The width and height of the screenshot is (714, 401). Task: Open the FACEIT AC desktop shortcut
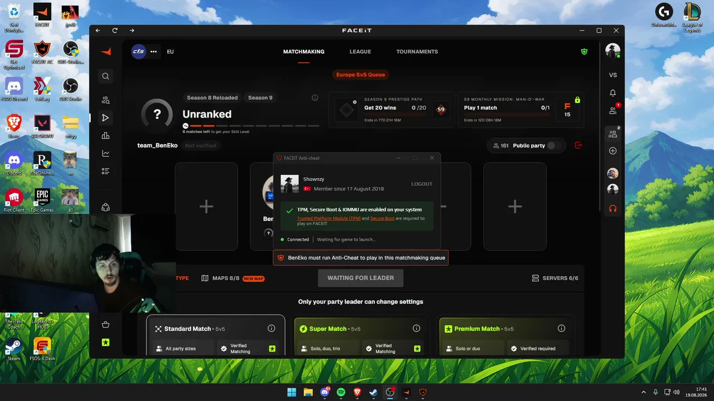pos(42,52)
